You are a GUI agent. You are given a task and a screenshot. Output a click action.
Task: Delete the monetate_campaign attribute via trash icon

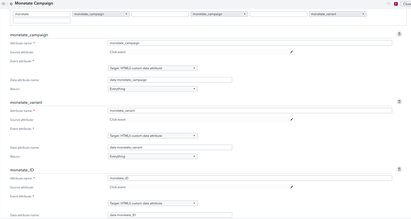point(399,34)
